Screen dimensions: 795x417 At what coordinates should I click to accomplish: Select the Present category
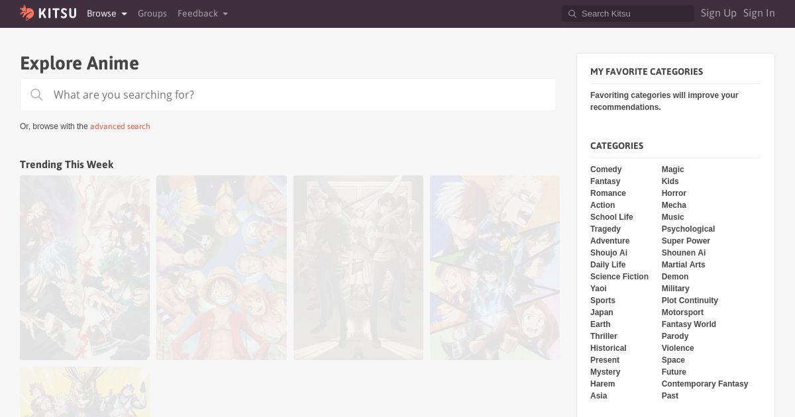pyautogui.click(x=605, y=360)
